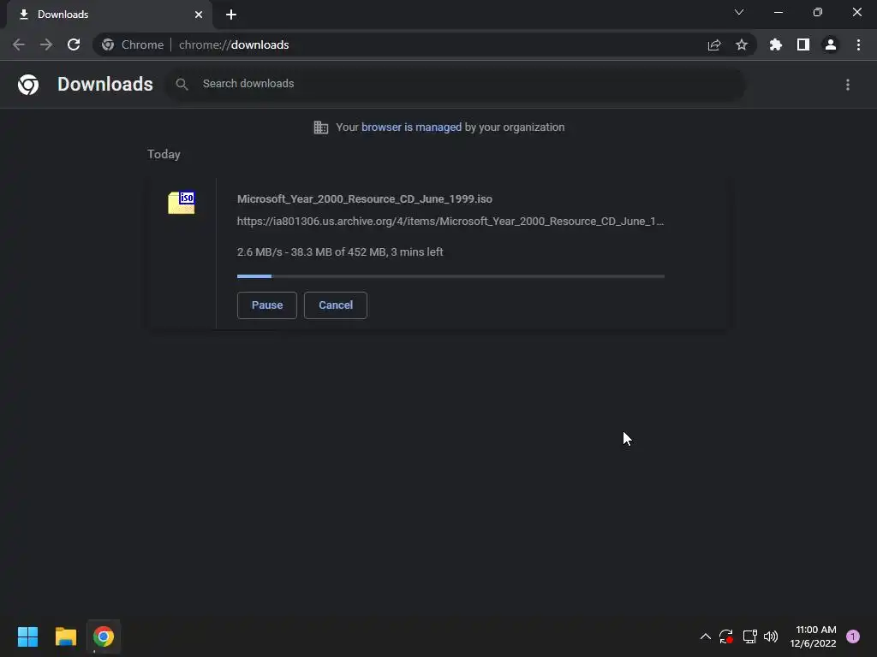
Task: Open the Chrome profile icon
Action: tap(830, 44)
